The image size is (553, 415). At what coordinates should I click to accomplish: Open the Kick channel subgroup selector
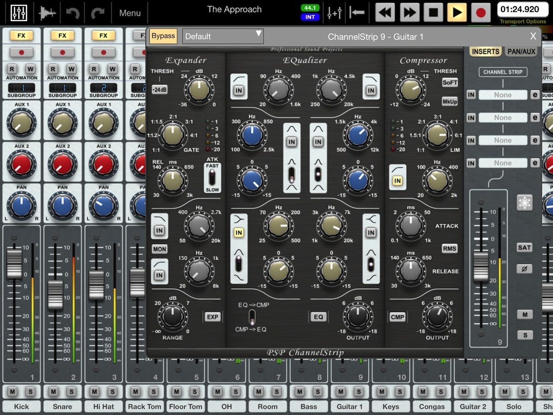[x=21, y=88]
